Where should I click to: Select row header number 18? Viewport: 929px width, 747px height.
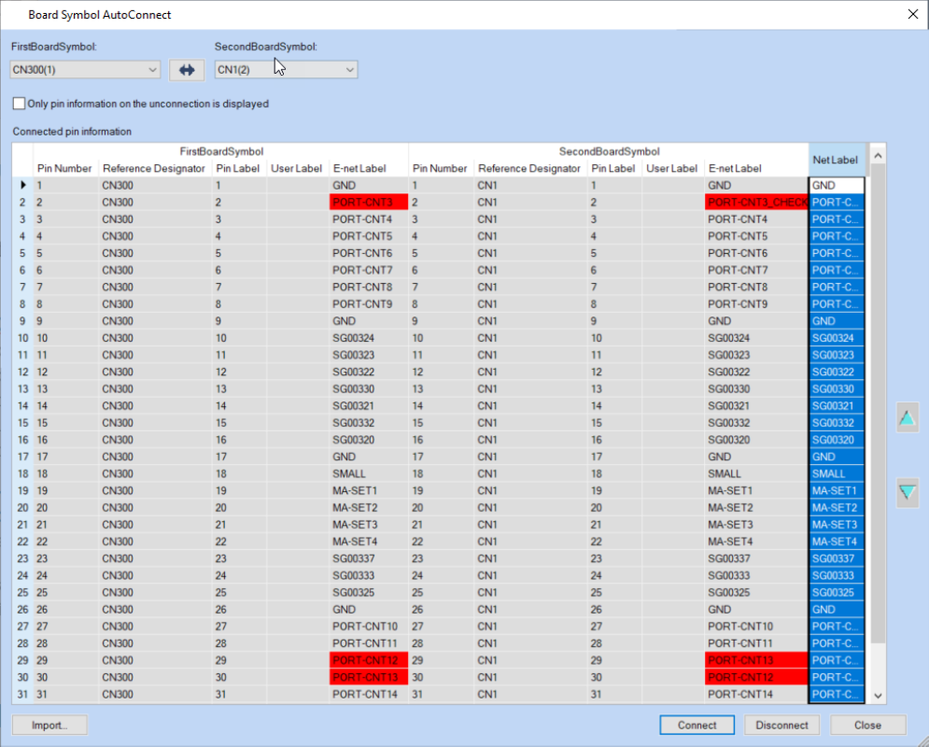[x=22, y=473]
